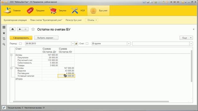
Task: Click the report horizontal scrollbar
Action: pos(91,101)
